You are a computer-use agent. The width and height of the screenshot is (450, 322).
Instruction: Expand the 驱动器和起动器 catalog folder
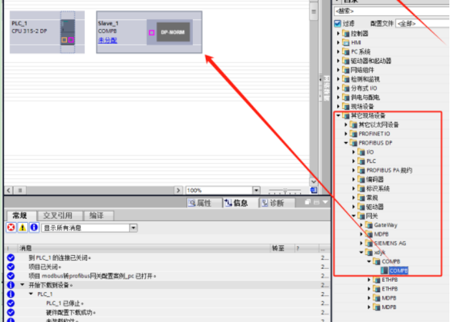click(338, 61)
